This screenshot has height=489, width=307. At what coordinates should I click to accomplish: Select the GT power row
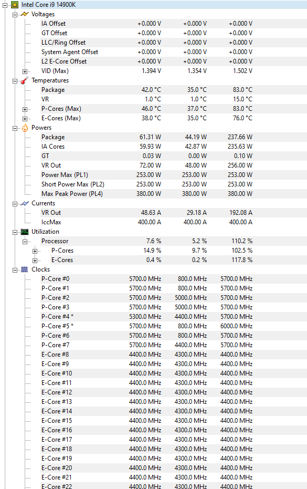click(174, 156)
